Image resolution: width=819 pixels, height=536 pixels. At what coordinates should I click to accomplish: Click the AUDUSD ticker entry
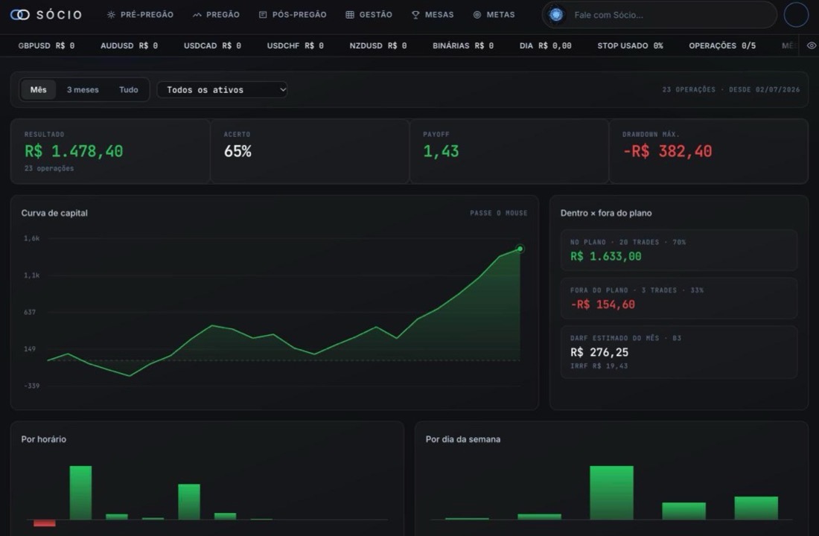[129, 46]
